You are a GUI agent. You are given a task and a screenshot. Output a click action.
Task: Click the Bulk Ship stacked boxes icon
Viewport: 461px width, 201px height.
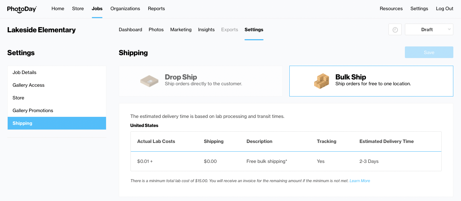pos(321,81)
